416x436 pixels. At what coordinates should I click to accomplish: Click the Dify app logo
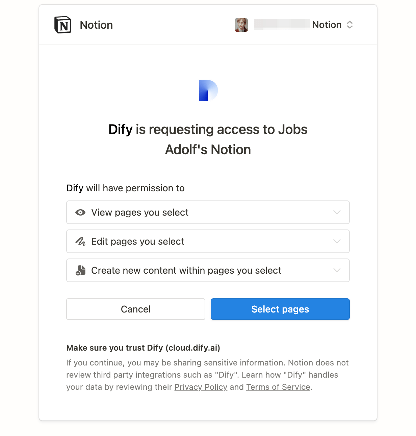point(208,90)
